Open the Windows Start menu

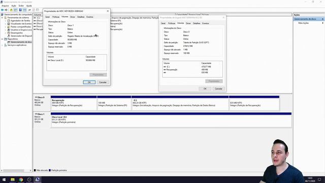4,179
